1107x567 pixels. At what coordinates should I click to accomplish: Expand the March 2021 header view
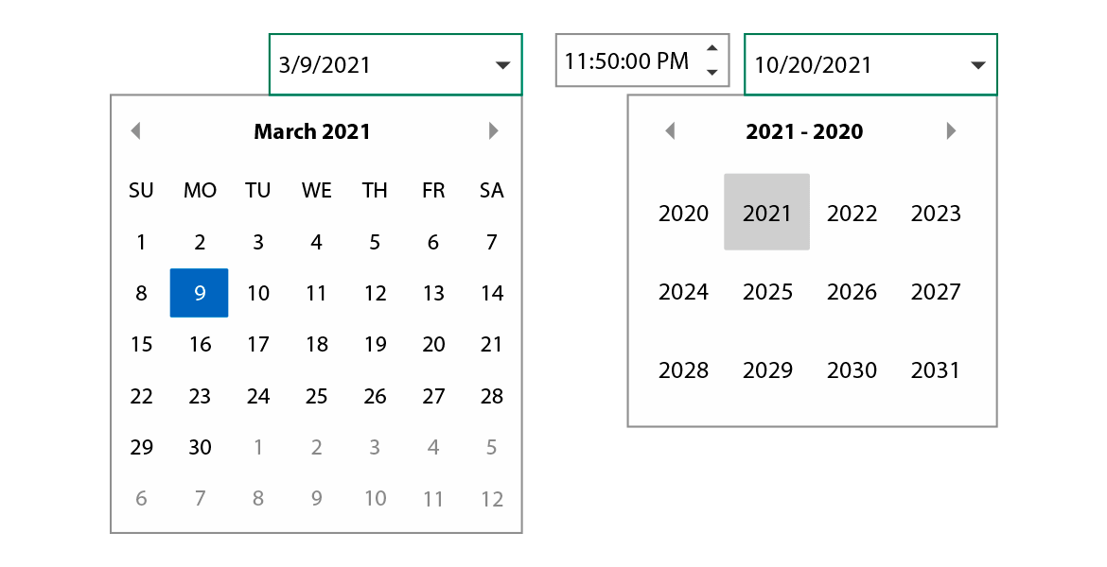[x=312, y=131]
